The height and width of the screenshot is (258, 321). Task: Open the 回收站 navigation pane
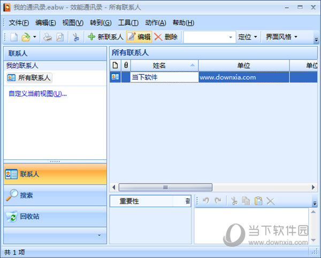pyautogui.click(x=55, y=217)
